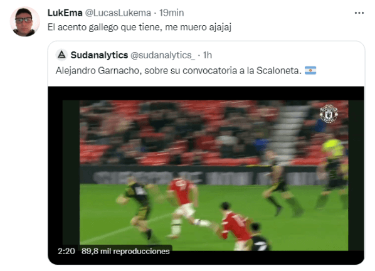
Task: Open the @LucasLukema handle link
Action: (118, 13)
